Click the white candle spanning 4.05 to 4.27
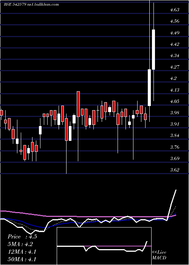Image resolution: width=189 pixels, height=265 pixels. coord(149,87)
